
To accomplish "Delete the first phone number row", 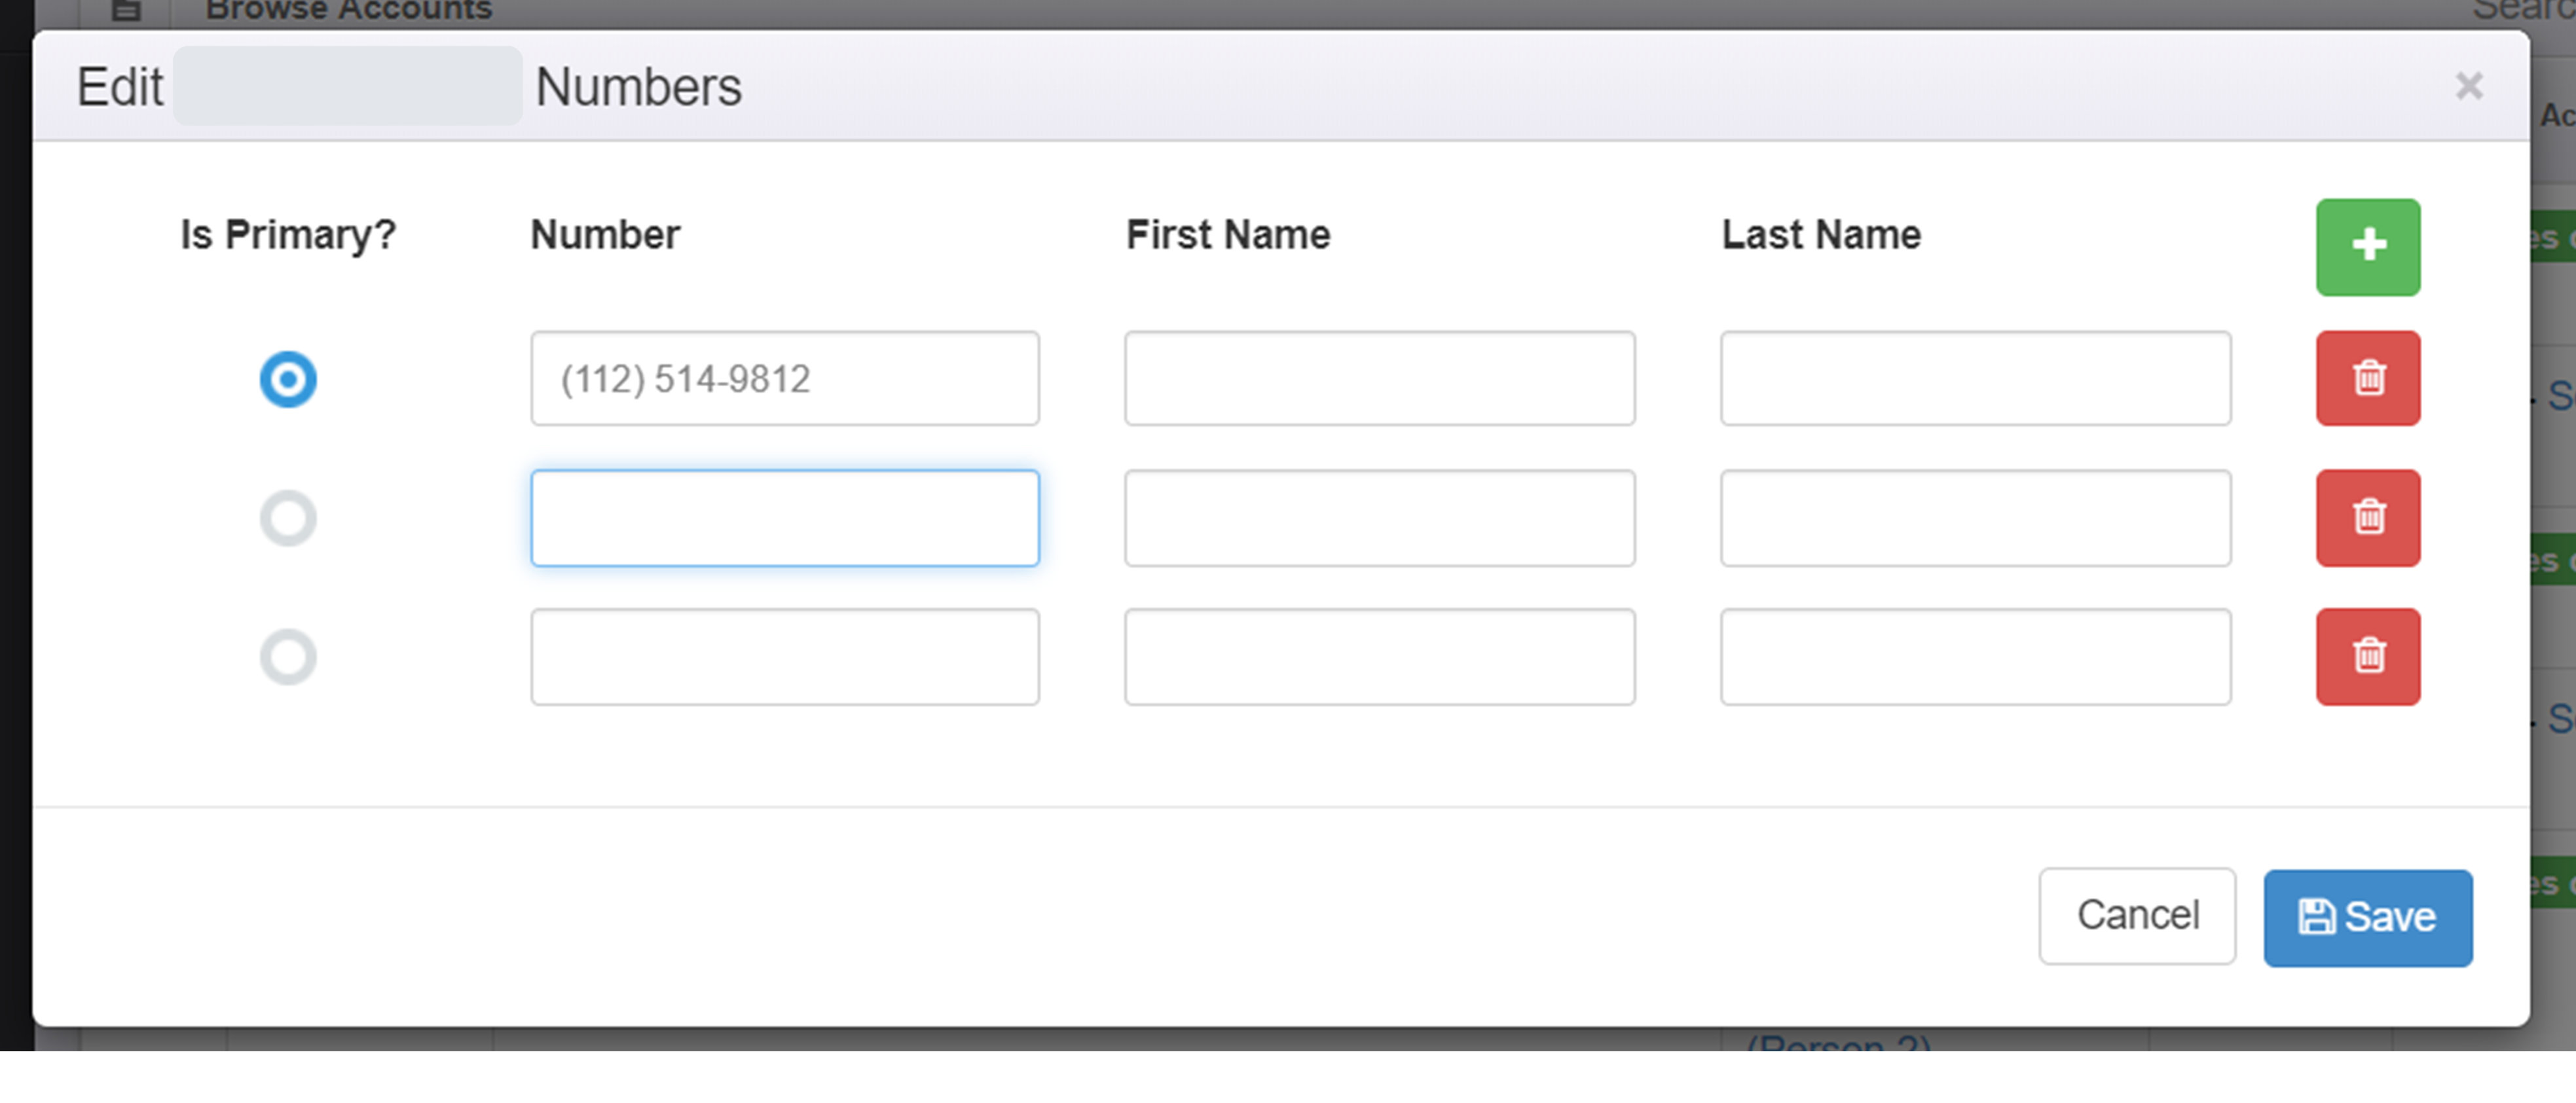I will tap(2367, 378).
